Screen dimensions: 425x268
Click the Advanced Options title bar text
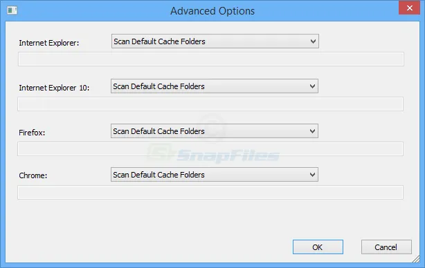tap(212, 11)
